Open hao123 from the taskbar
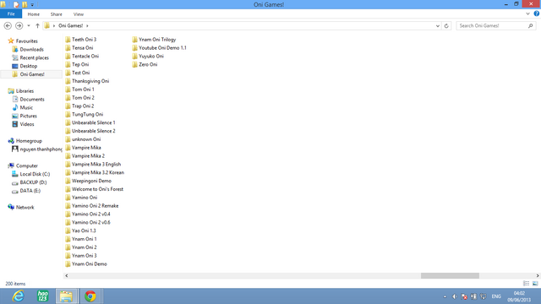Image resolution: width=541 pixels, height=304 pixels. point(42,296)
